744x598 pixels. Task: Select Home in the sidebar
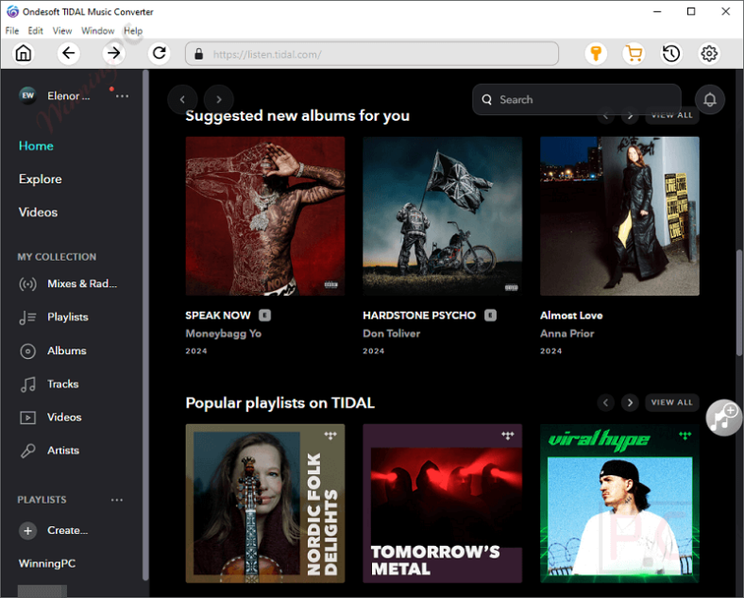[x=36, y=145]
